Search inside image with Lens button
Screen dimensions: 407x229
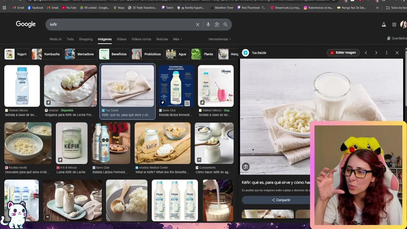pos(245,167)
